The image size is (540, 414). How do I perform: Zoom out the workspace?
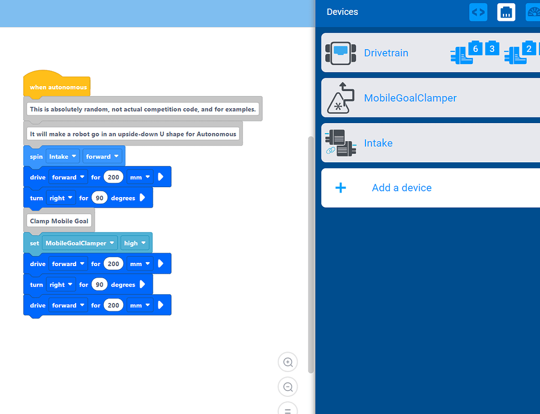[x=288, y=387]
